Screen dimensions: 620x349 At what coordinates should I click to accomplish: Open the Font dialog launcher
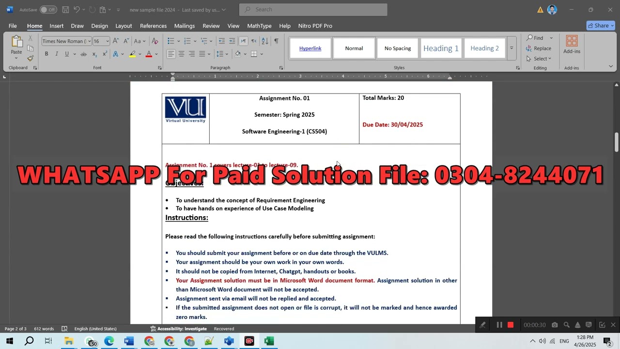160,68
